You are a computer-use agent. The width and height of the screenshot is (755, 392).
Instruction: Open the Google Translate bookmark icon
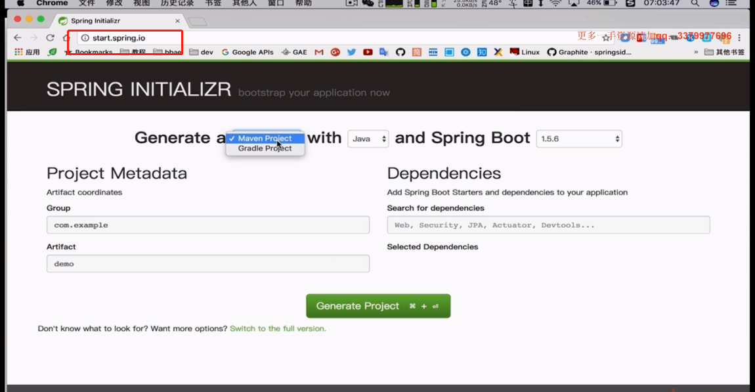click(384, 52)
